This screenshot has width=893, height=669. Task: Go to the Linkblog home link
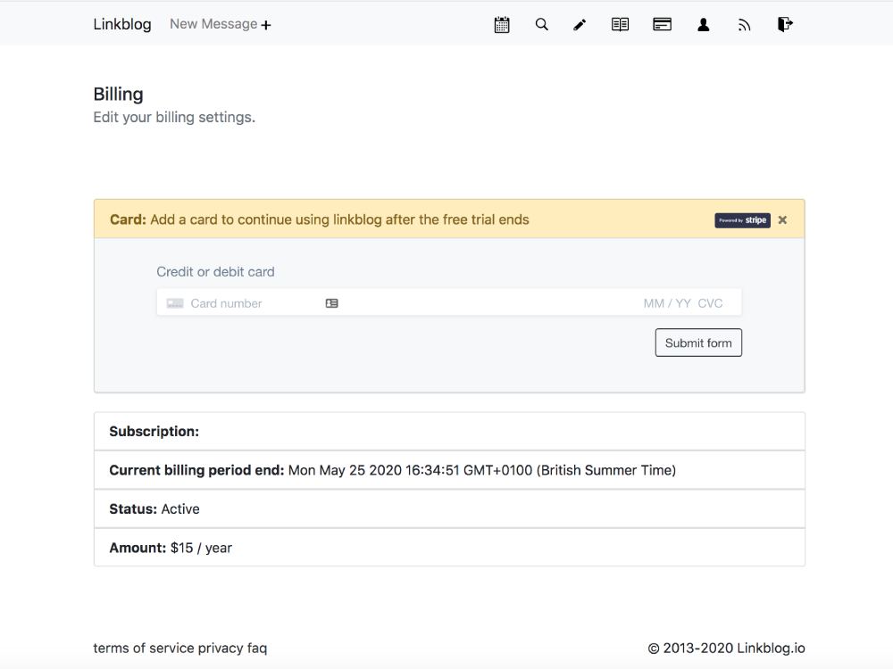point(122,24)
